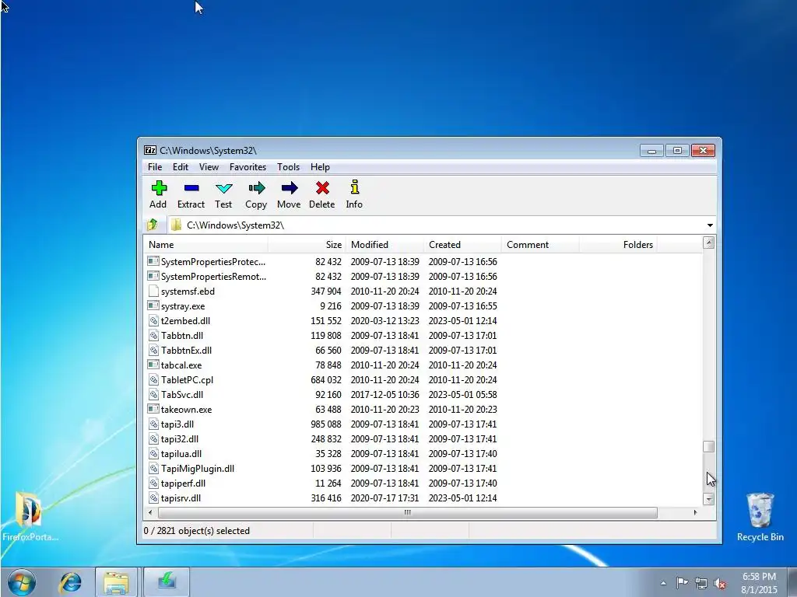Select the tapiperf.dll file name
The height and width of the screenshot is (597, 797).
click(183, 484)
